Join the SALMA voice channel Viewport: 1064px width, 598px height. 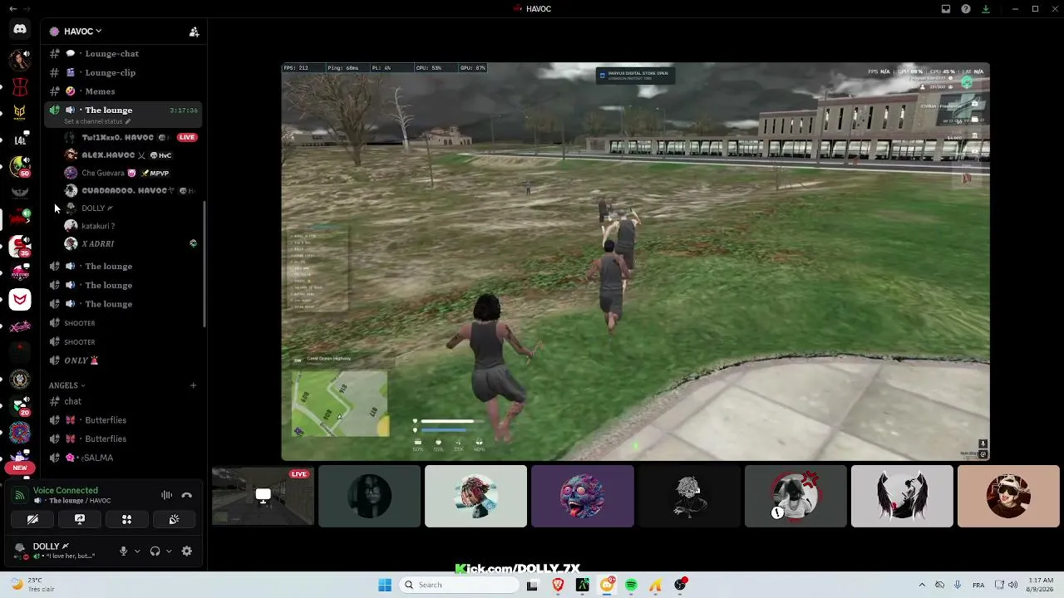click(123, 458)
